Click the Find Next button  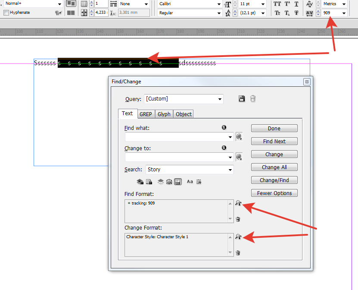(x=274, y=142)
